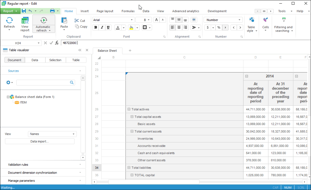Click the yellow fill color button
The image size is (311, 190).
(x=131, y=27)
